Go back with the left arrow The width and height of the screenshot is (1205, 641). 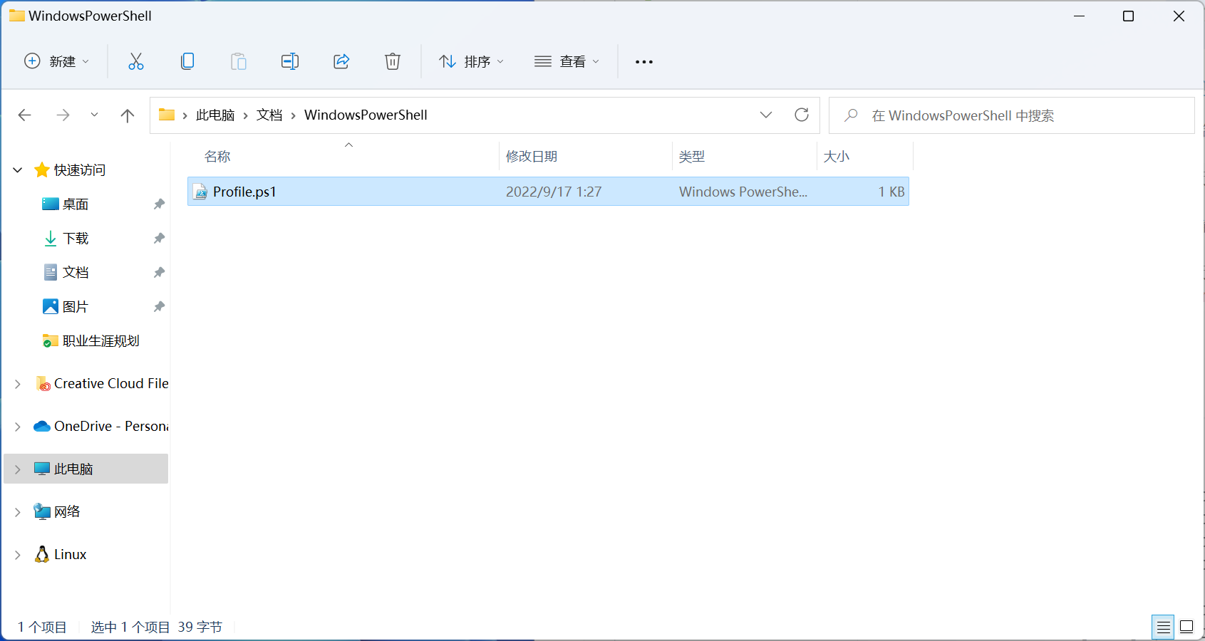(25, 115)
